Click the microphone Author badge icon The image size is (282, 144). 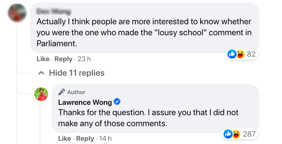click(x=62, y=92)
